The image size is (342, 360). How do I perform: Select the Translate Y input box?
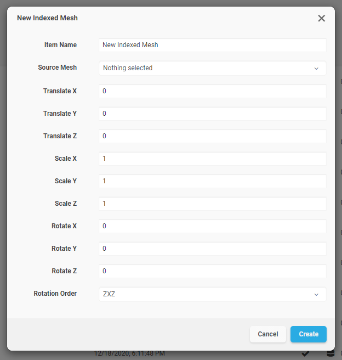tap(213, 114)
